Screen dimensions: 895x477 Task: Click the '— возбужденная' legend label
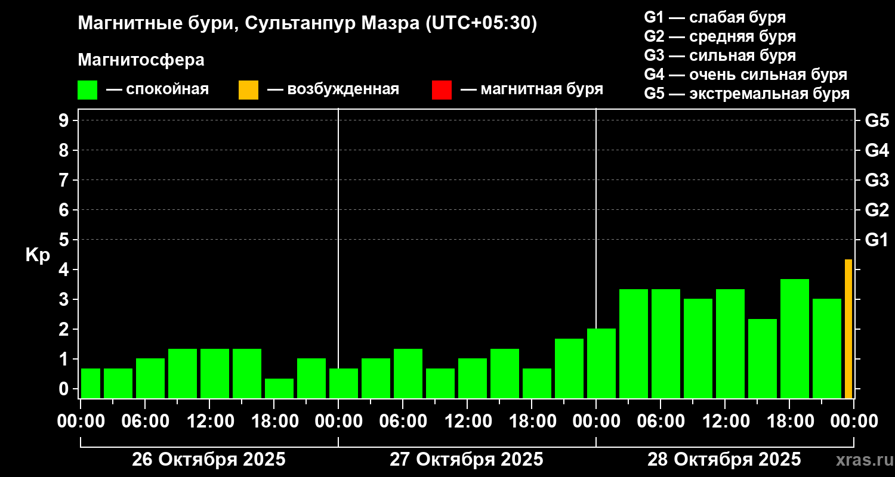coord(333,90)
